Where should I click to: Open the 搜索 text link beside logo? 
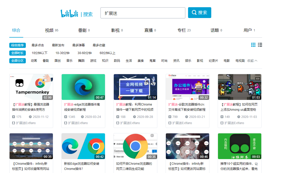point(88,14)
